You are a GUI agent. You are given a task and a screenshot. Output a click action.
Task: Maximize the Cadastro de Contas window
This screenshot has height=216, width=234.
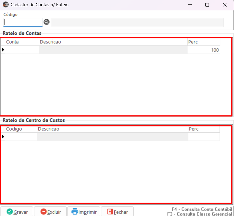[x=207, y=5]
